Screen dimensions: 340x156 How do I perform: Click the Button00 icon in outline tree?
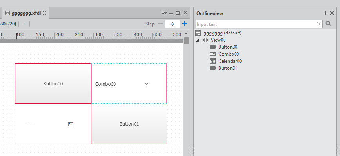(x=213, y=47)
